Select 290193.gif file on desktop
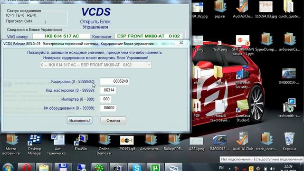Screen dimensions: 304x171 (x=127, y=143)
